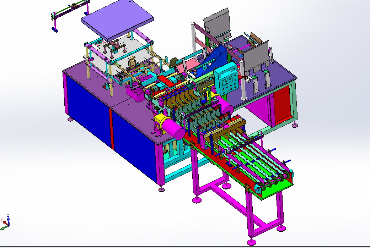This screenshot has height=248, width=370.
Task: Select the green end plate of the conveyor
Action: tap(277, 189)
